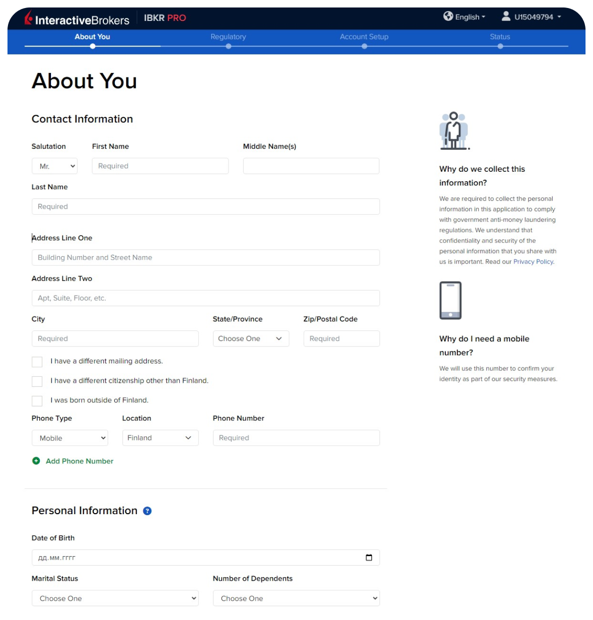Tick the different citizenship than Finland checkbox
Image resolution: width=593 pixels, height=620 pixels.
pos(37,381)
